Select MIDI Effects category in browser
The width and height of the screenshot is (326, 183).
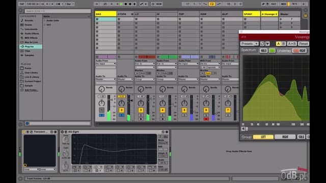tap(31, 38)
